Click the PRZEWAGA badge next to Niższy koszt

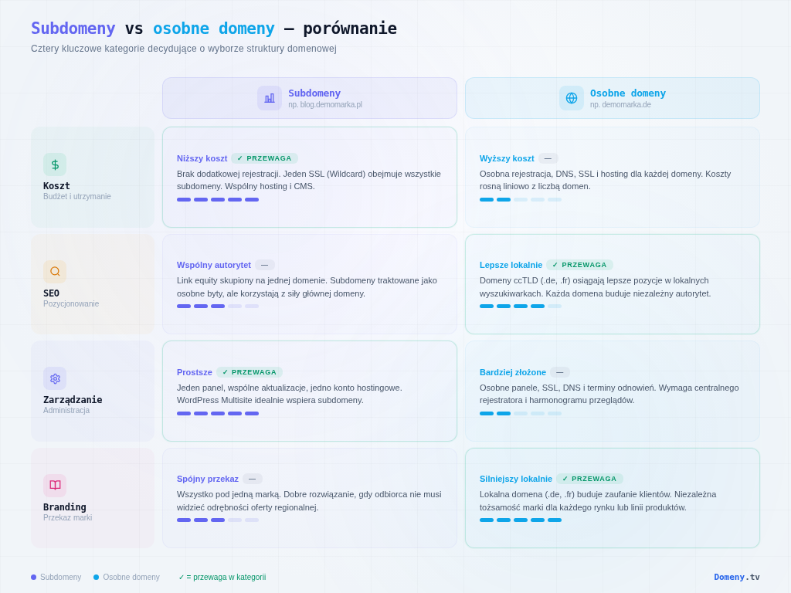(264, 158)
